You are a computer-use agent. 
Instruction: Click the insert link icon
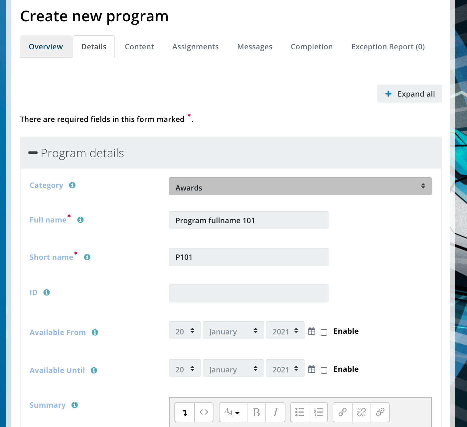[x=343, y=412]
